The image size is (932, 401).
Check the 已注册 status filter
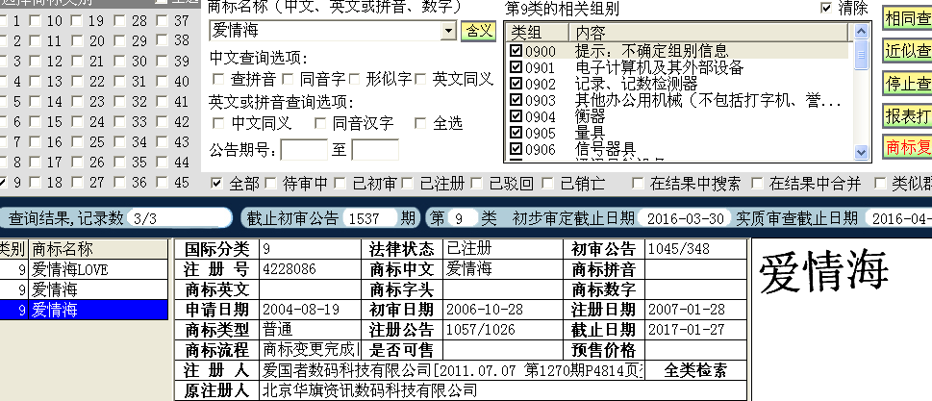[x=407, y=183]
